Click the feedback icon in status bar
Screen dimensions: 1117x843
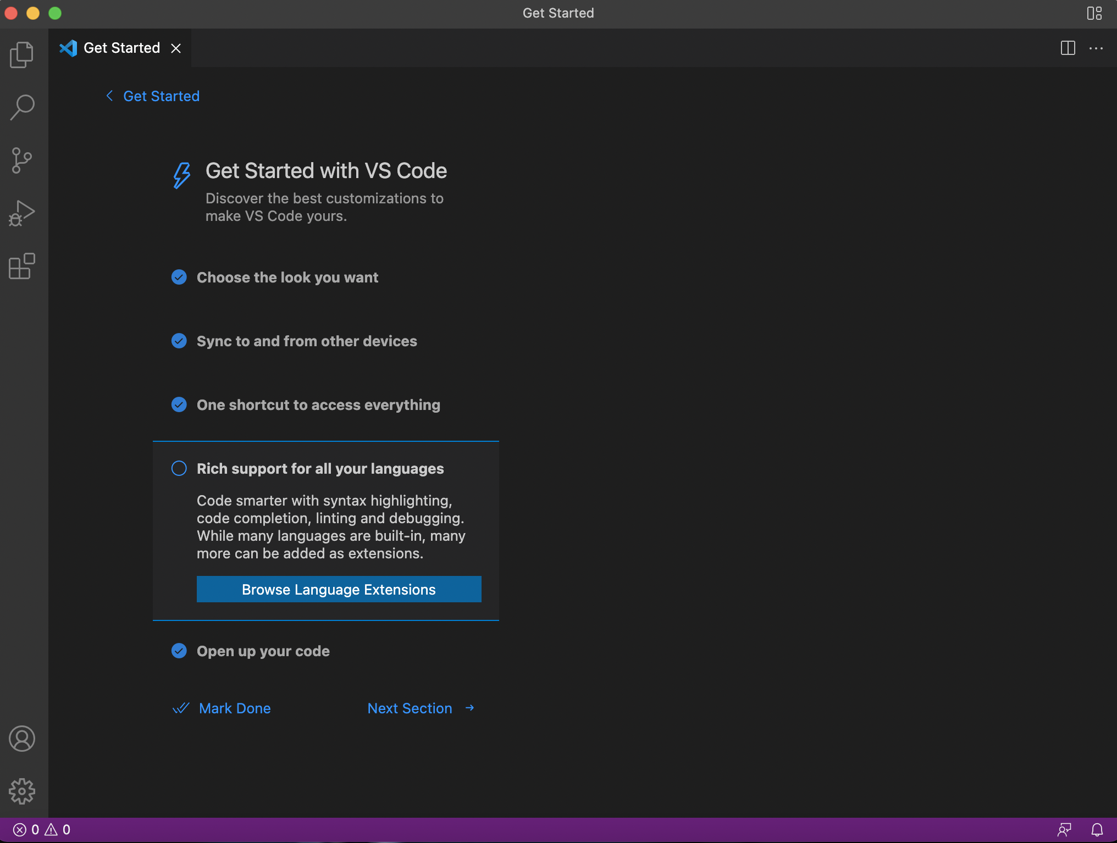(1064, 830)
